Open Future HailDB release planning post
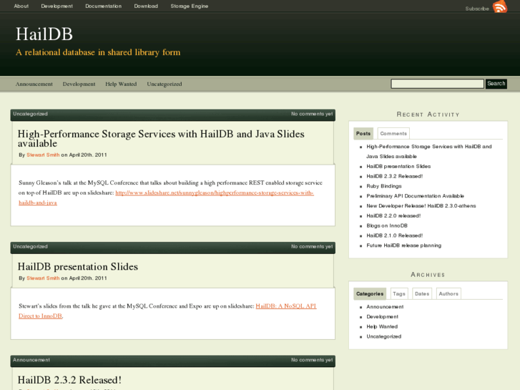 click(403, 245)
